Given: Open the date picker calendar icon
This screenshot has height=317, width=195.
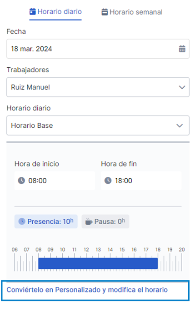Looking at the screenshot, I should tap(182, 49).
